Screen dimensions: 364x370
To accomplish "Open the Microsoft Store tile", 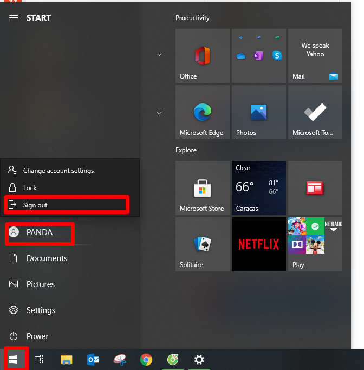I will point(203,188).
